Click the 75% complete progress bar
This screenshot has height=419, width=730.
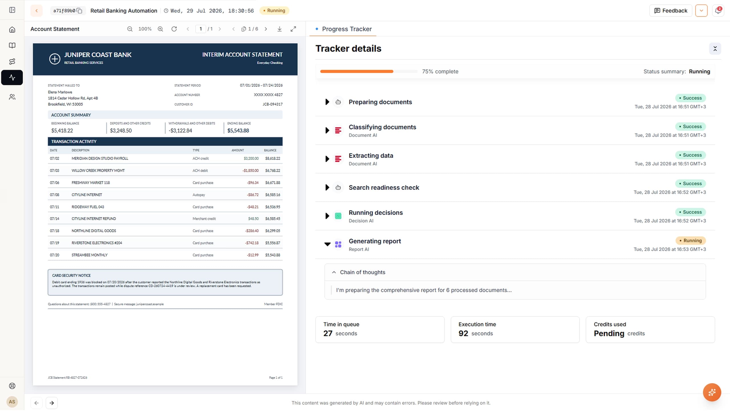pos(369,71)
